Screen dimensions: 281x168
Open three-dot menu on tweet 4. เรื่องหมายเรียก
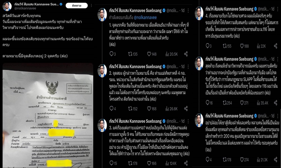click(x=278, y=9)
